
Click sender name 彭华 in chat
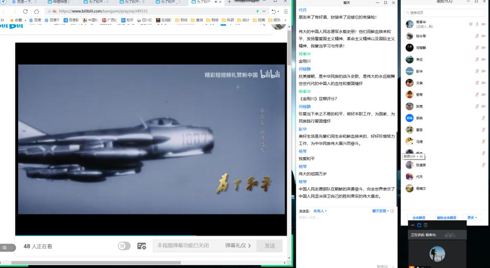pyautogui.click(x=302, y=129)
